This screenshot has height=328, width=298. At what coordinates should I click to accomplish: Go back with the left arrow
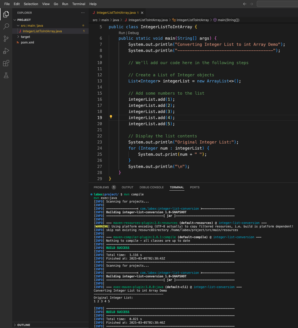[x=245, y=4]
